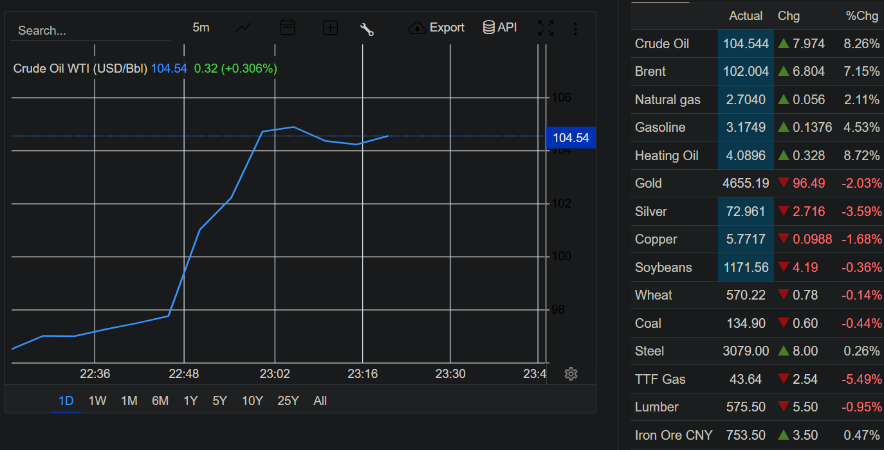Select the 1D time range tab
The height and width of the screenshot is (450, 884).
[66, 401]
